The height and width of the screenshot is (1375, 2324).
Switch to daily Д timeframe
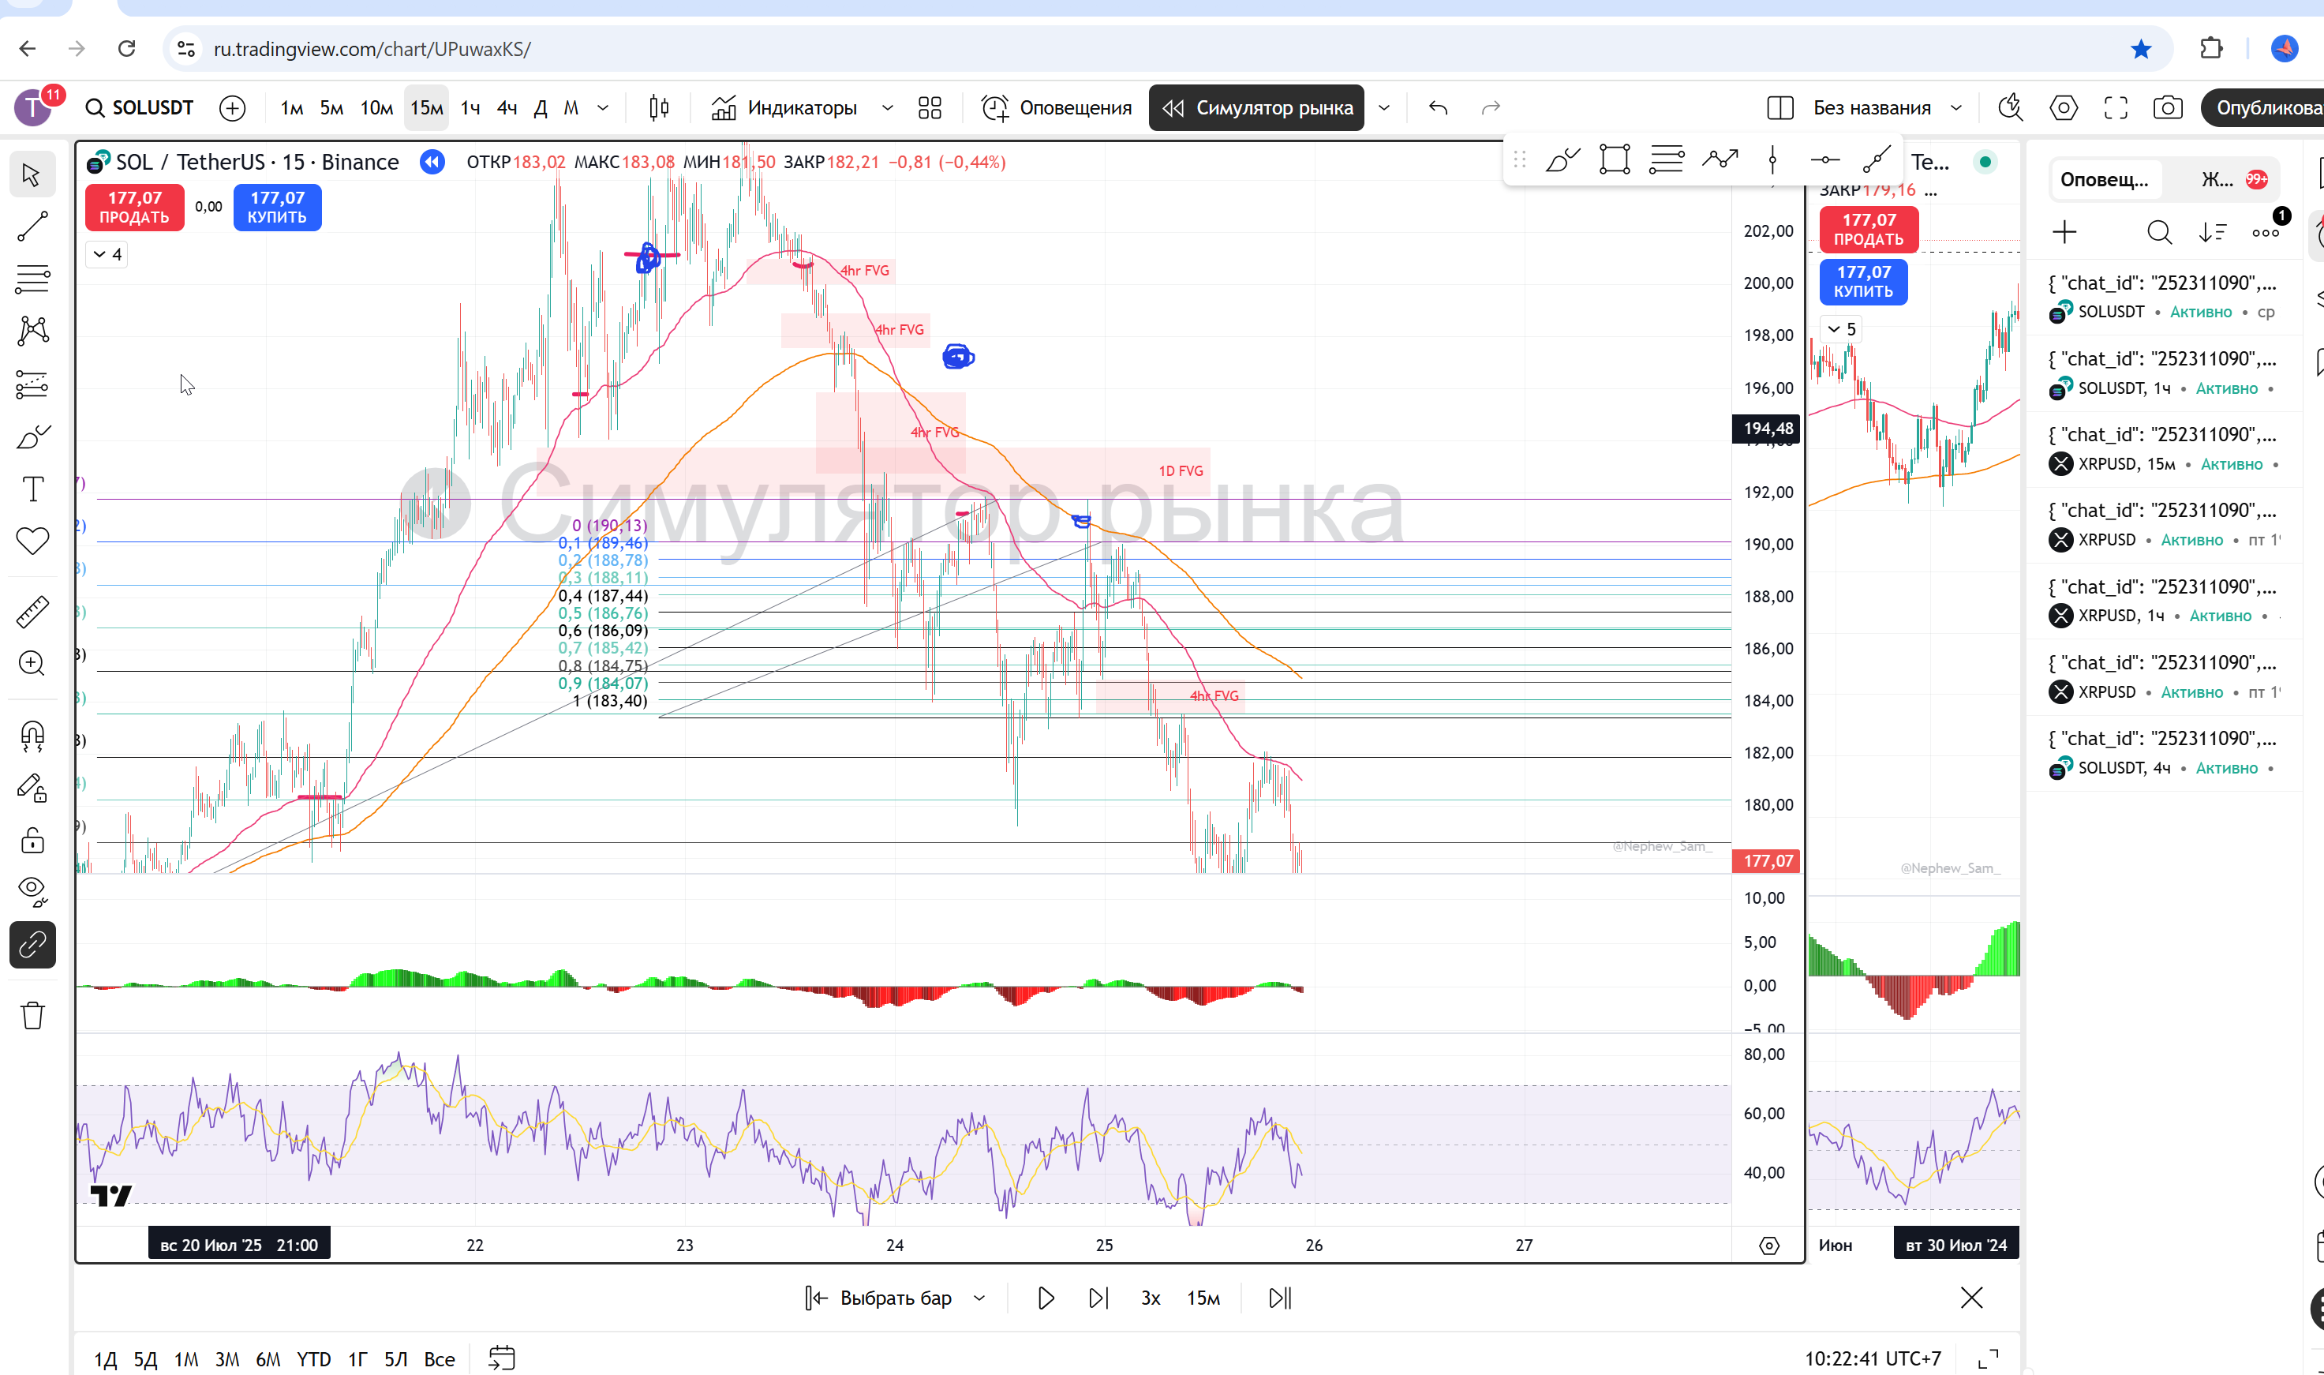click(541, 108)
